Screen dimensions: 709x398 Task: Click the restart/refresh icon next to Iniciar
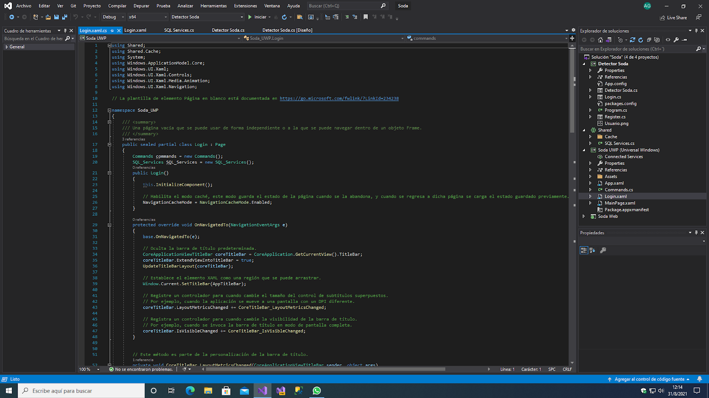(x=284, y=17)
